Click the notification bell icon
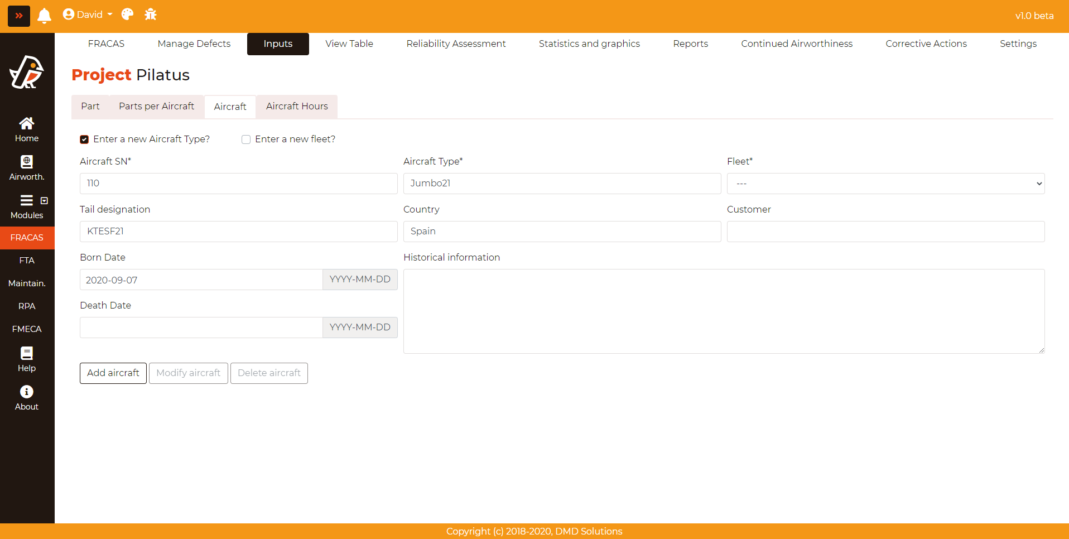1069x539 pixels. click(x=44, y=15)
